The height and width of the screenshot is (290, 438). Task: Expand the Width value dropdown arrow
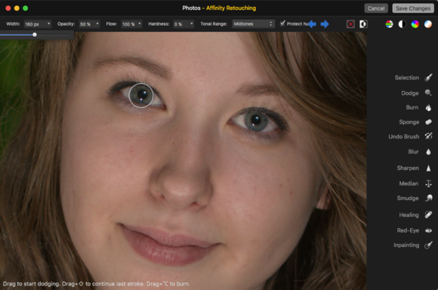coord(48,23)
